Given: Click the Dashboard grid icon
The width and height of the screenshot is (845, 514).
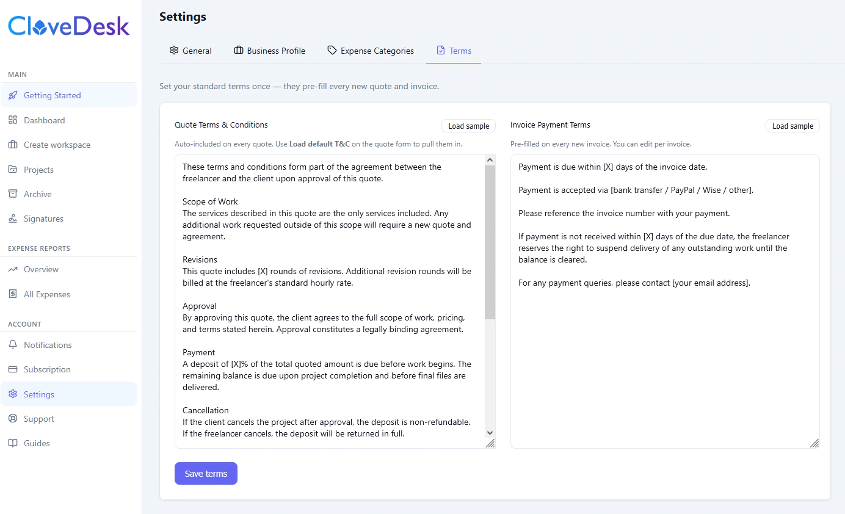Looking at the screenshot, I should (x=13, y=120).
